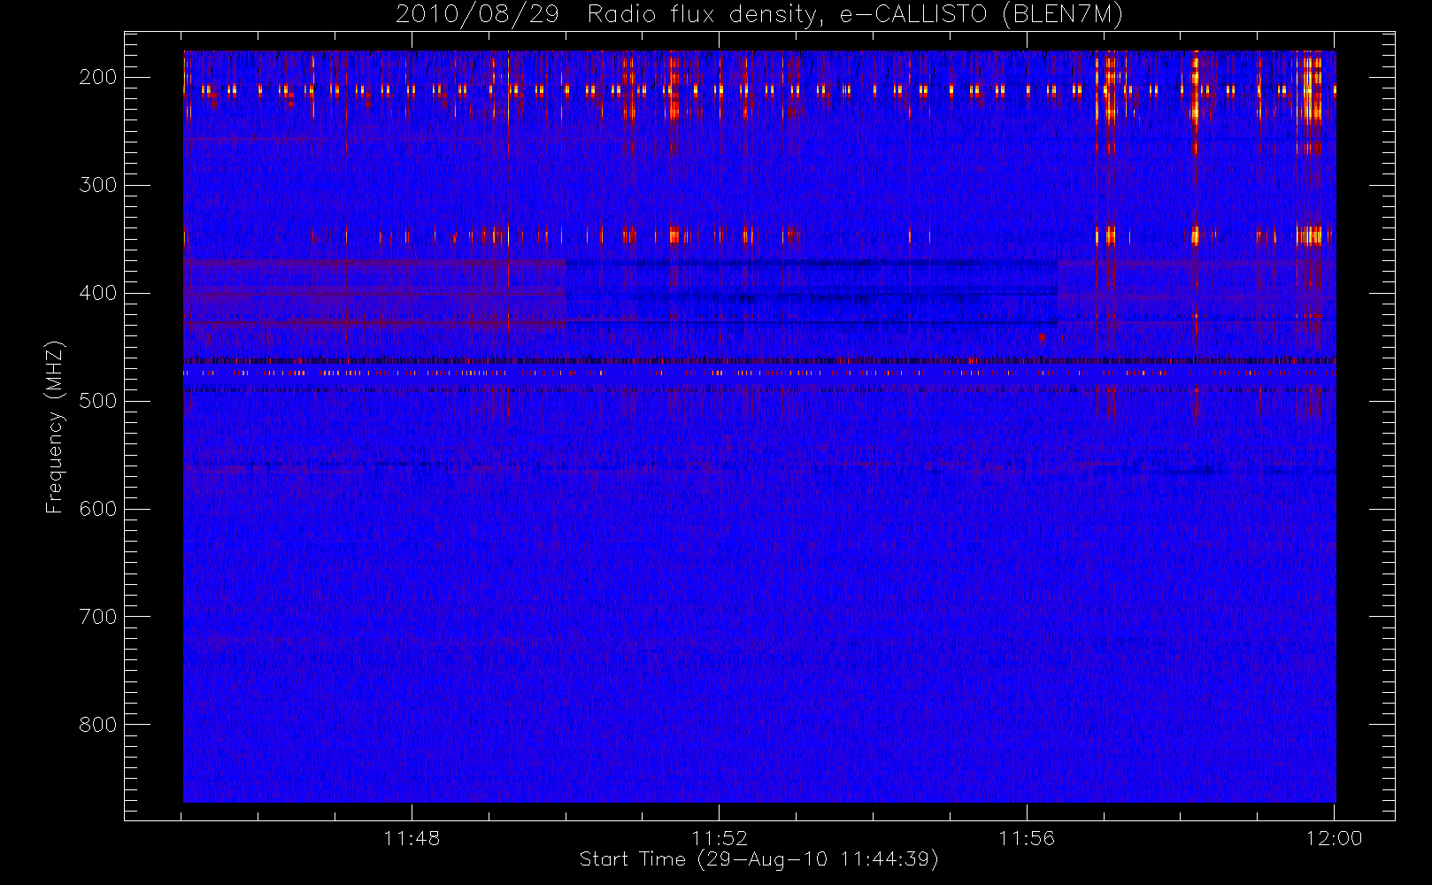Select the 'Frequency (MHZ)' axis label

[55, 427]
